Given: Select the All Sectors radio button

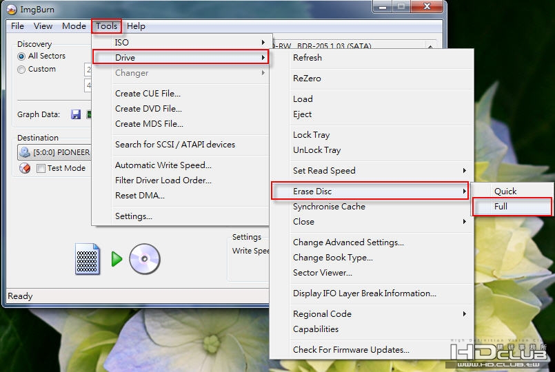Looking at the screenshot, I should click(x=21, y=56).
